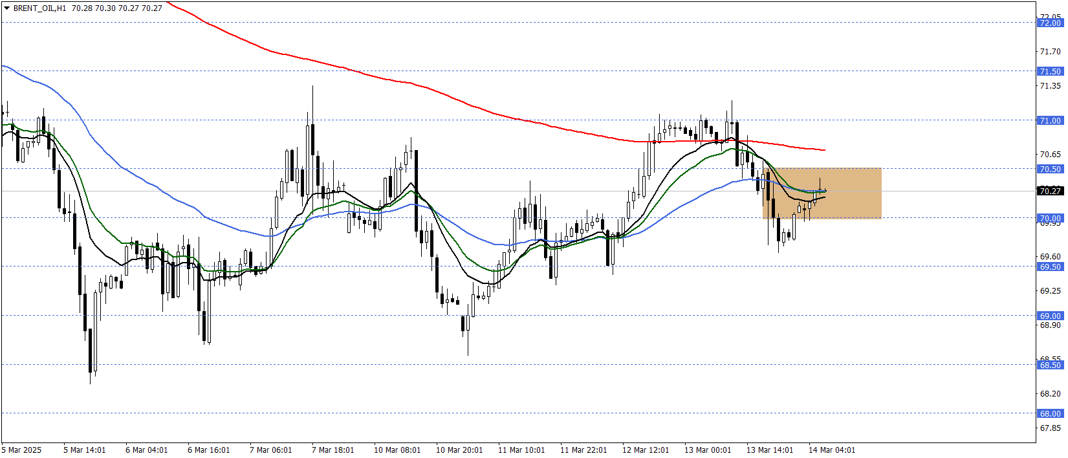Click the 14 Mar 04:01 time label
Viewport: 1068px width, 458px height.
point(832,450)
